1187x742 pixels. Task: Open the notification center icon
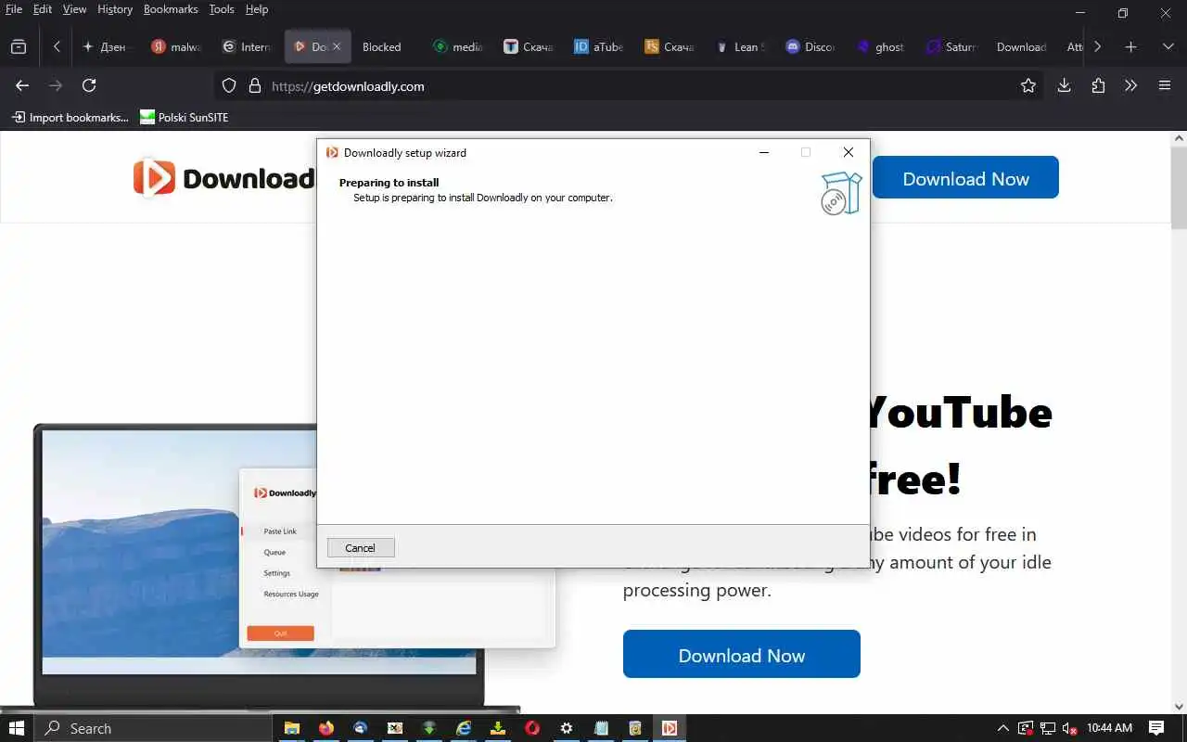[x=1156, y=728]
